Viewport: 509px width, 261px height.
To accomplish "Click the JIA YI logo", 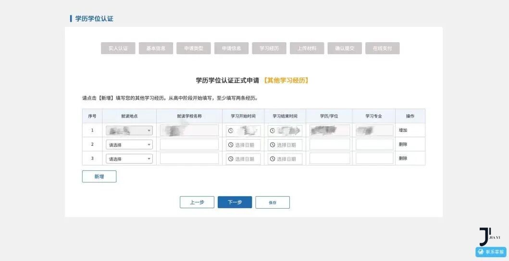I will coord(489,237).
